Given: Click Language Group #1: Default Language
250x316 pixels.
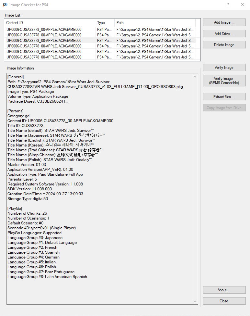Looking at the screenshot, I should tap(42, 243).
